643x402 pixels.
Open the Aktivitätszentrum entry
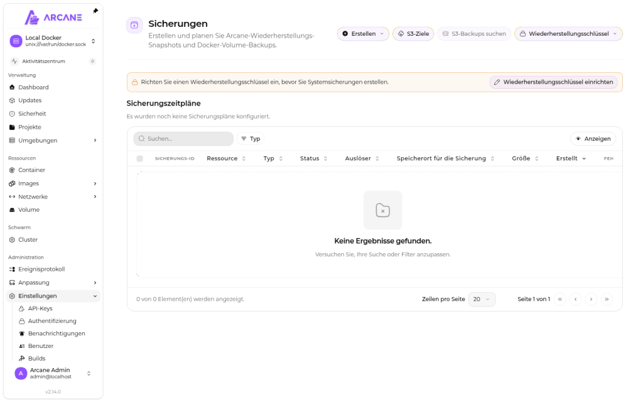[53, 61]
